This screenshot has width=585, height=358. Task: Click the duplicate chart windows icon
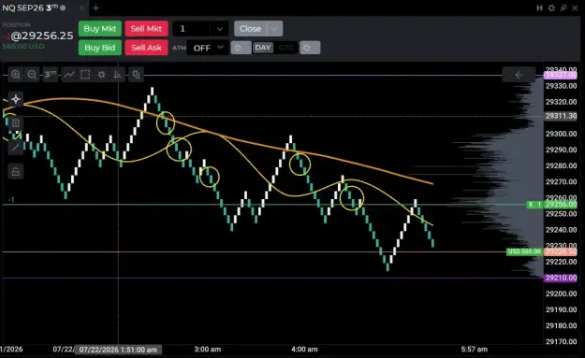tap(136, 75)
